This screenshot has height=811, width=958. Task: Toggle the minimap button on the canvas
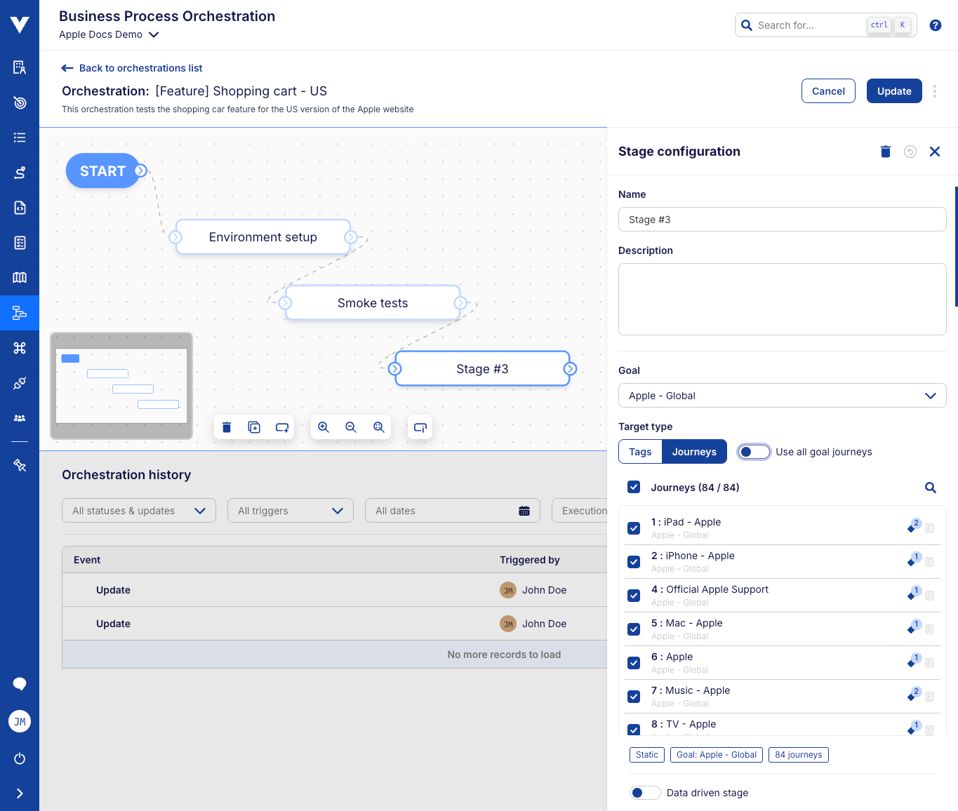point(420,427)
